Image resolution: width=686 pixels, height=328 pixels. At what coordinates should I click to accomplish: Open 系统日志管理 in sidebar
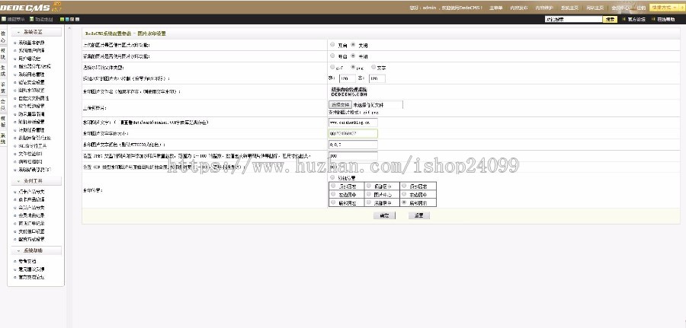tap(31, 75)
